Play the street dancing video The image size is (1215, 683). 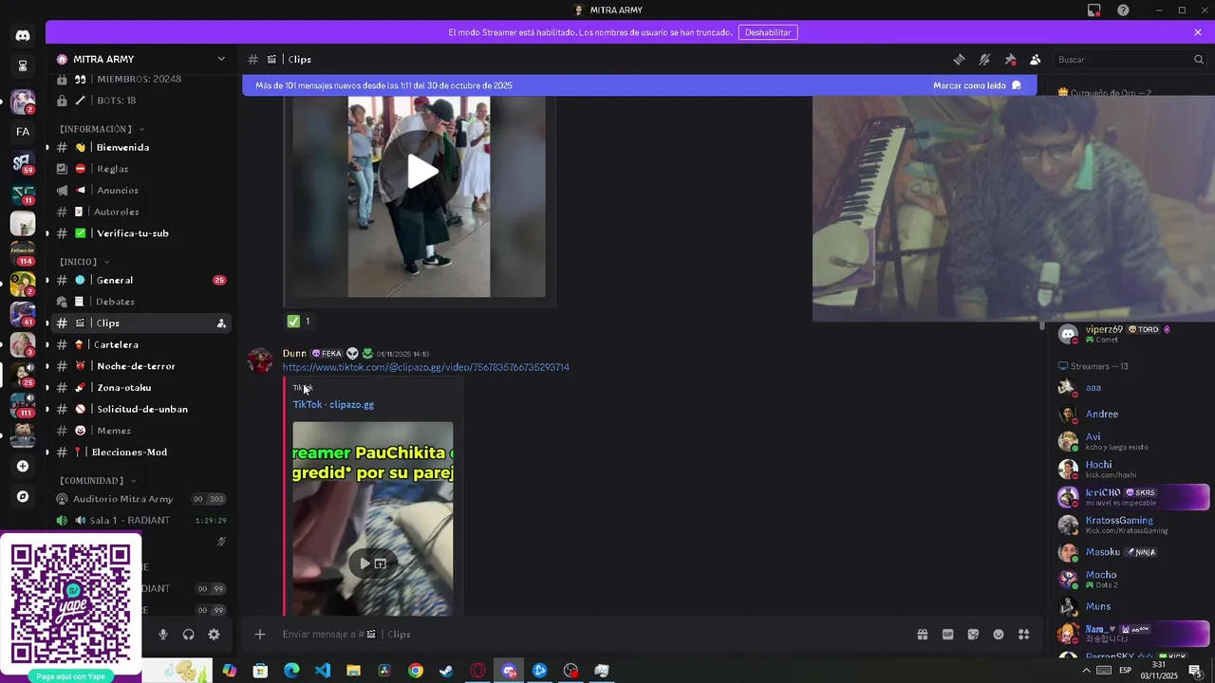click(422, 172)
